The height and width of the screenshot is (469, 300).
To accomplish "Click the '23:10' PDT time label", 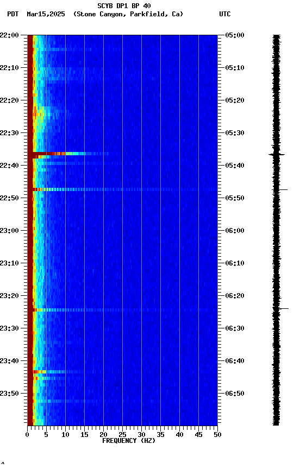I will (9, 263).
